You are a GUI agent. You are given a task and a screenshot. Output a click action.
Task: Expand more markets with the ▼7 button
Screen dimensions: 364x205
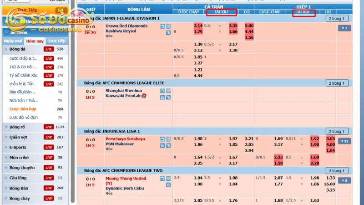(x=344, y=28)
